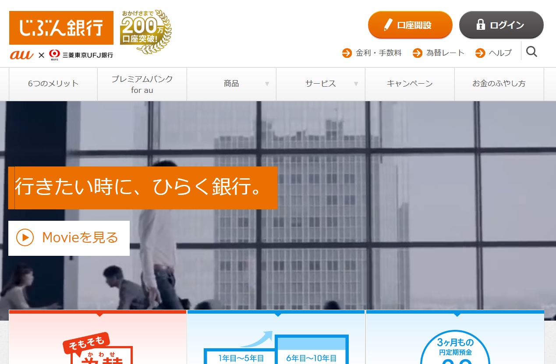Click the orange arrow beside ヘルプ
Screen dimensions: 556x364
tap(479, 53)
